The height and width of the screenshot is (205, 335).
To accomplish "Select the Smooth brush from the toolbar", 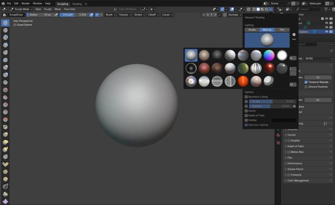I will [x=5, y=90].
